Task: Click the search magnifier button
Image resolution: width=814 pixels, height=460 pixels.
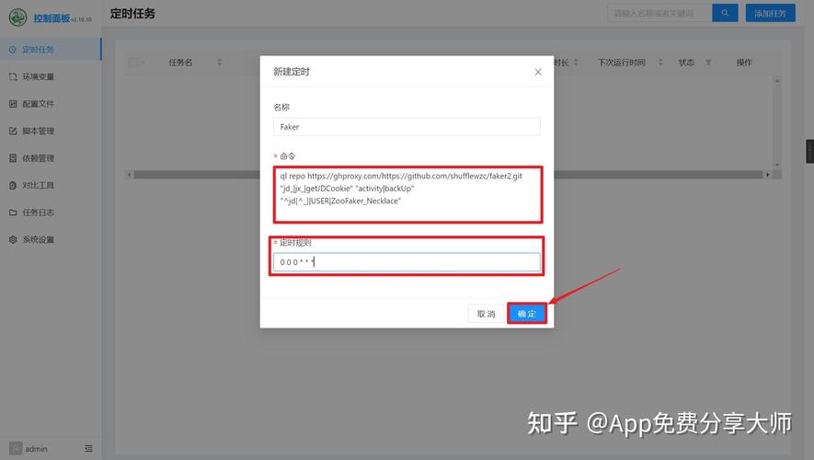Action: pos(725,13)
